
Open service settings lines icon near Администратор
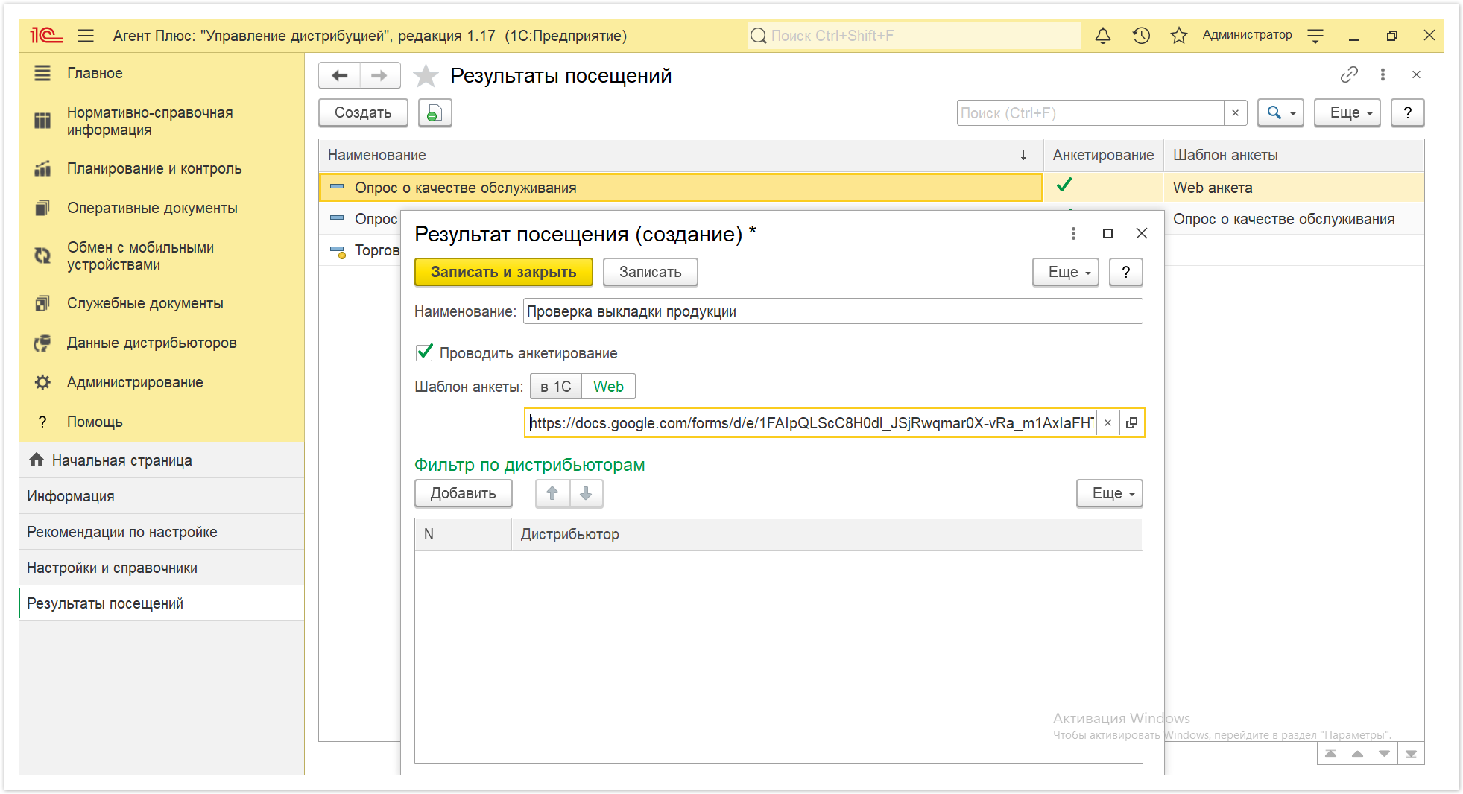click(x=1315, y=35)
